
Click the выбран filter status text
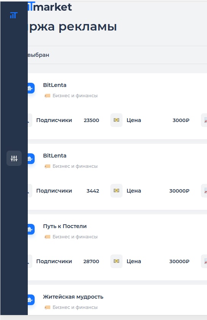click(x=38, y=55)
